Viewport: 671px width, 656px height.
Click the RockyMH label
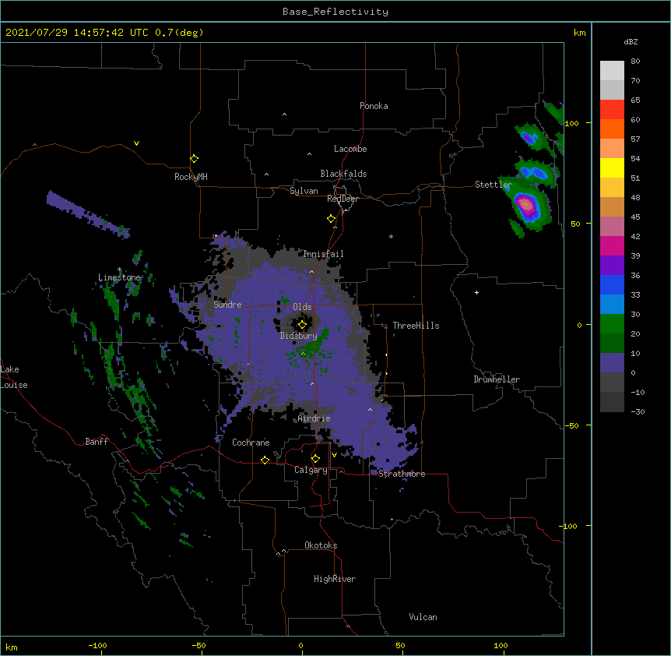point(191,177)
